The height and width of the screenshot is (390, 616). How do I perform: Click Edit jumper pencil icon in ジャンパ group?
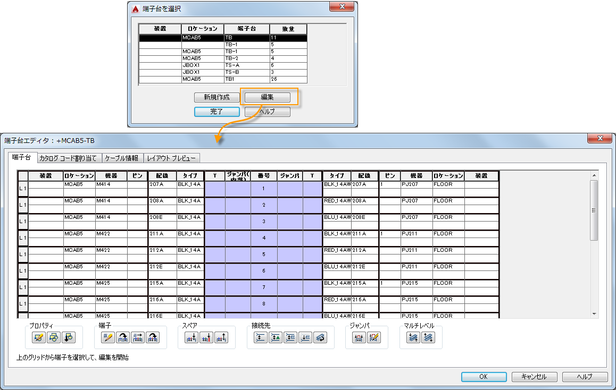(373, 337)
